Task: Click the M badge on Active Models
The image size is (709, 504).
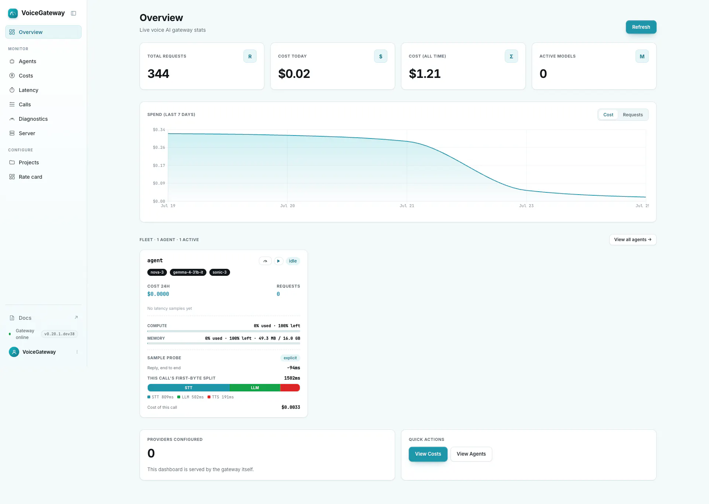Action: 642,56
